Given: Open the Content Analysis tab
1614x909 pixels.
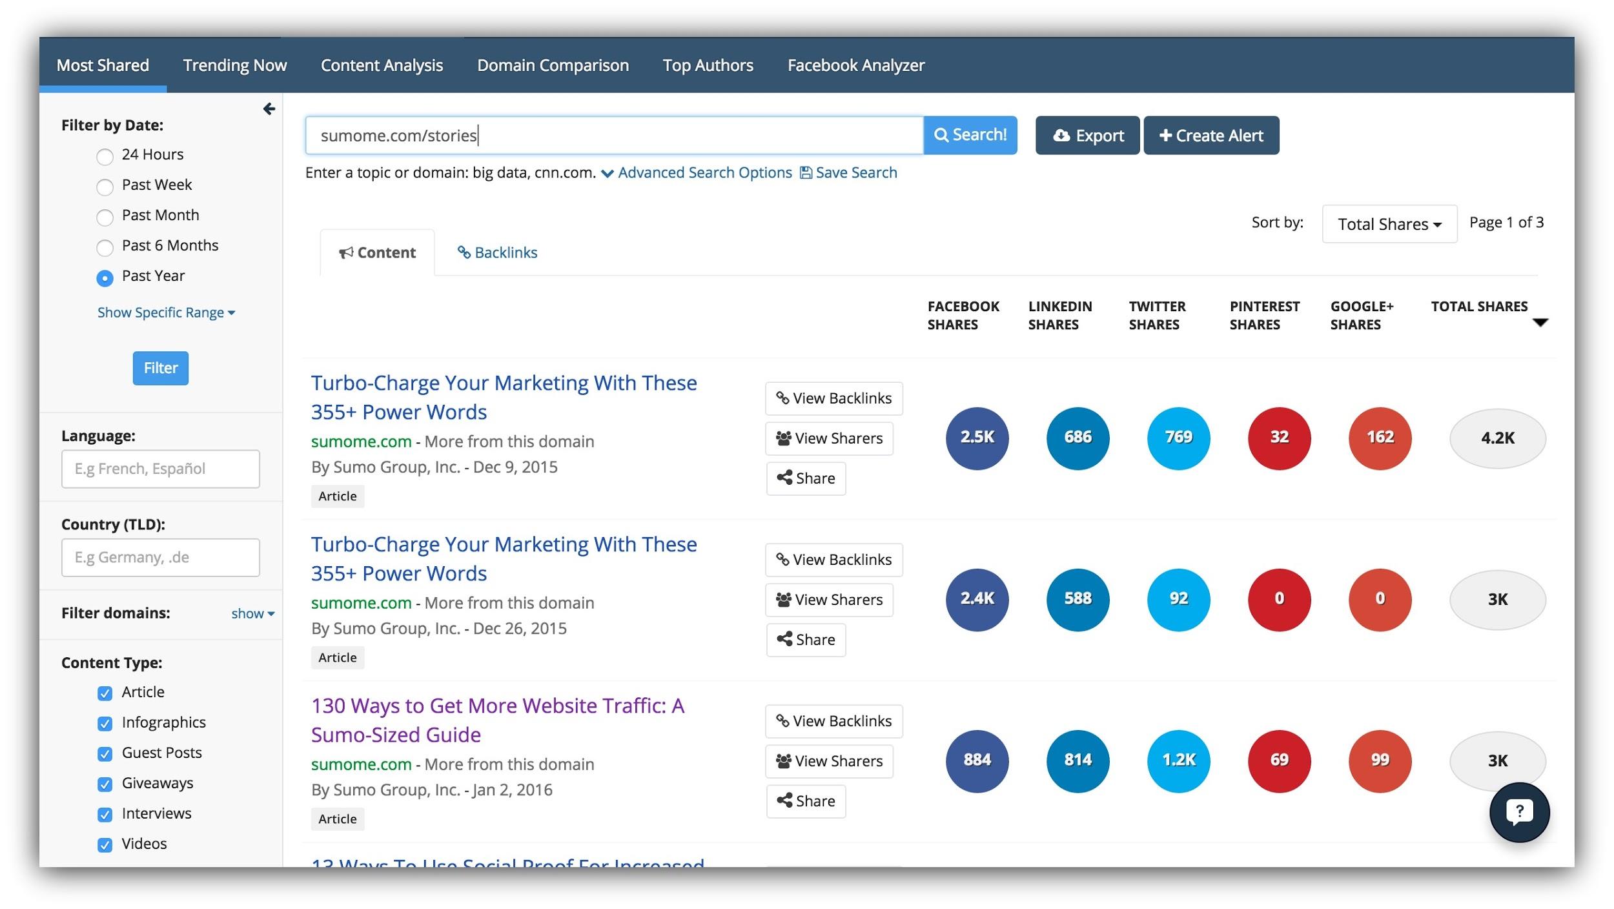Looking at the screenshot, I should [382, 65].
